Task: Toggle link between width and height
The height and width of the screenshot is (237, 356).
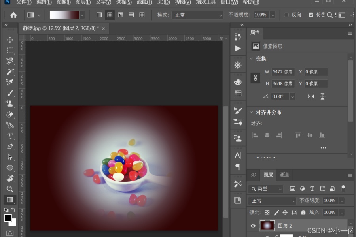Action: pos(256,78)
